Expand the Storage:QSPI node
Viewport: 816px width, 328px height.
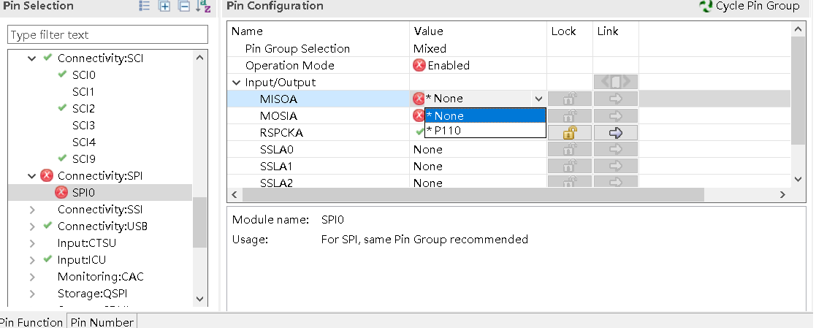coord(32,294)
